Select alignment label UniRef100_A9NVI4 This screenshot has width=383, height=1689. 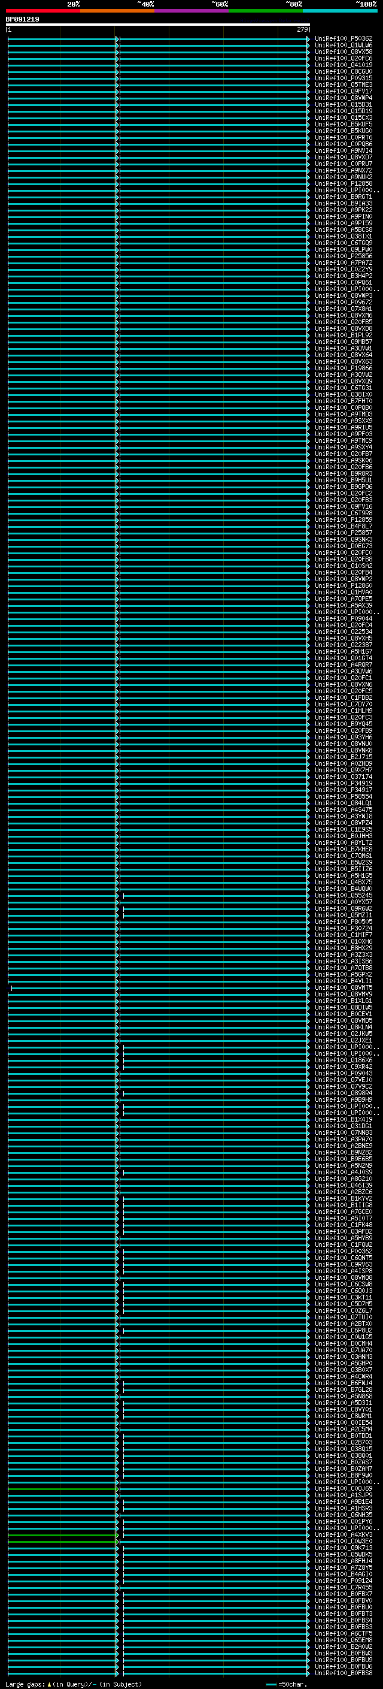pyautogui.click(x=344, y=151)
